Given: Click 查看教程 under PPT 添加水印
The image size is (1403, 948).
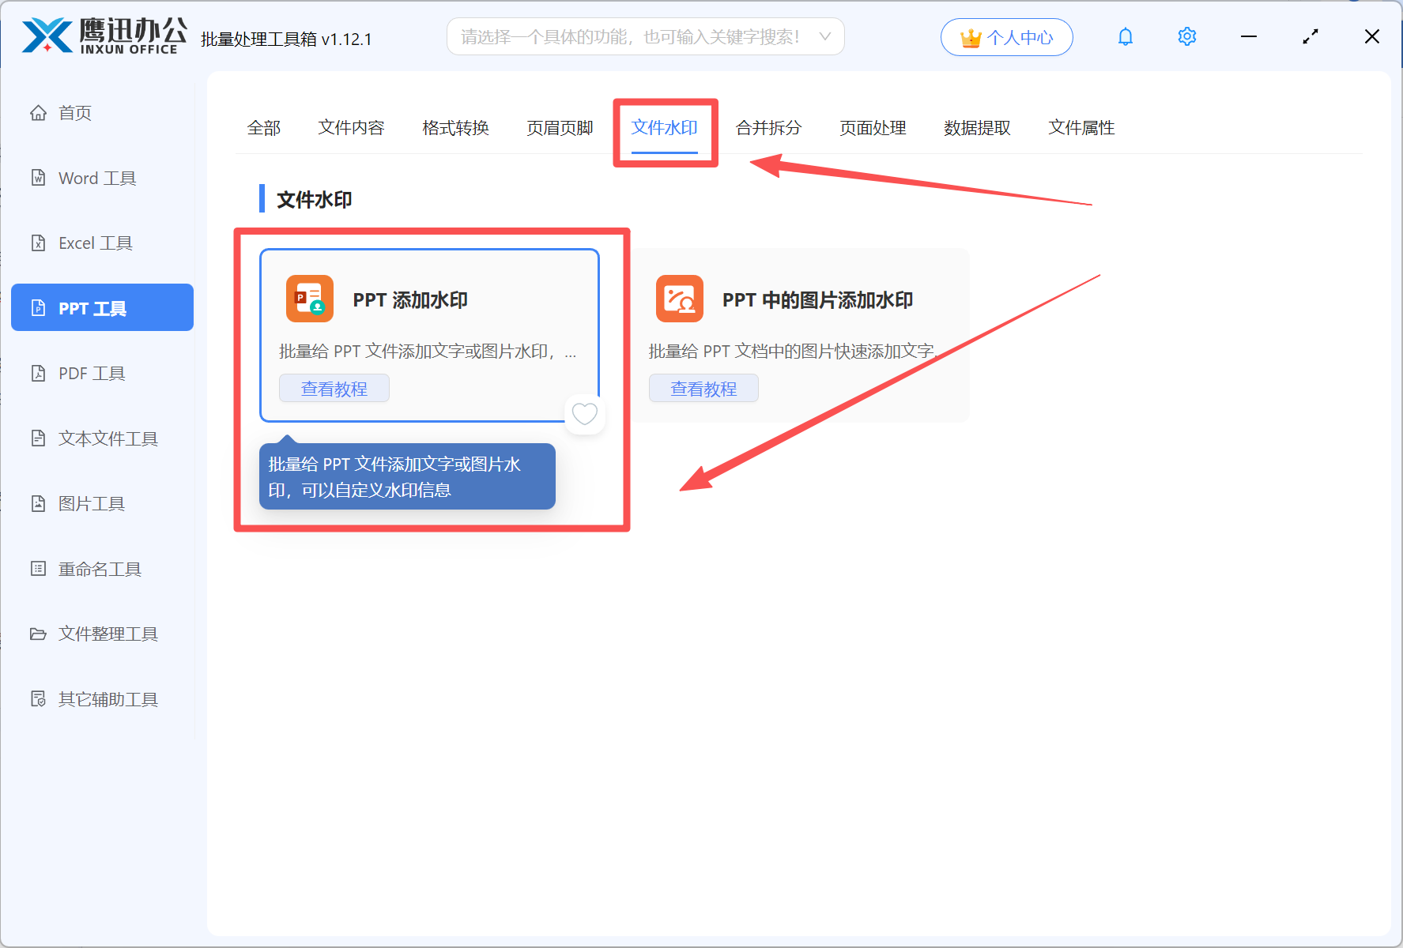Looking at the screenshot, I should point(334,389).
